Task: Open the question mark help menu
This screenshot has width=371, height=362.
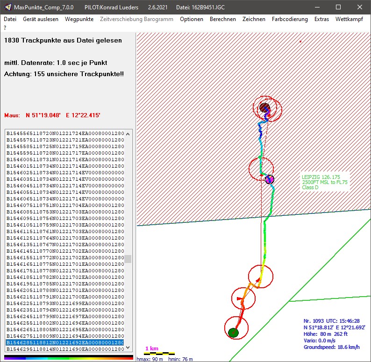Action: pyautogui.click(x=5, y=28)
